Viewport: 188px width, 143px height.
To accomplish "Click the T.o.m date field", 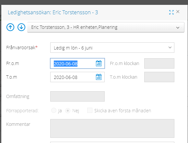I will pyautogui.click(x=77, y=77).
